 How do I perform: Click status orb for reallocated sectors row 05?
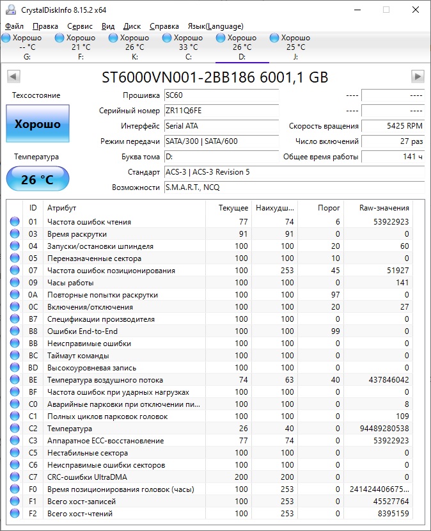pos(15,258)
